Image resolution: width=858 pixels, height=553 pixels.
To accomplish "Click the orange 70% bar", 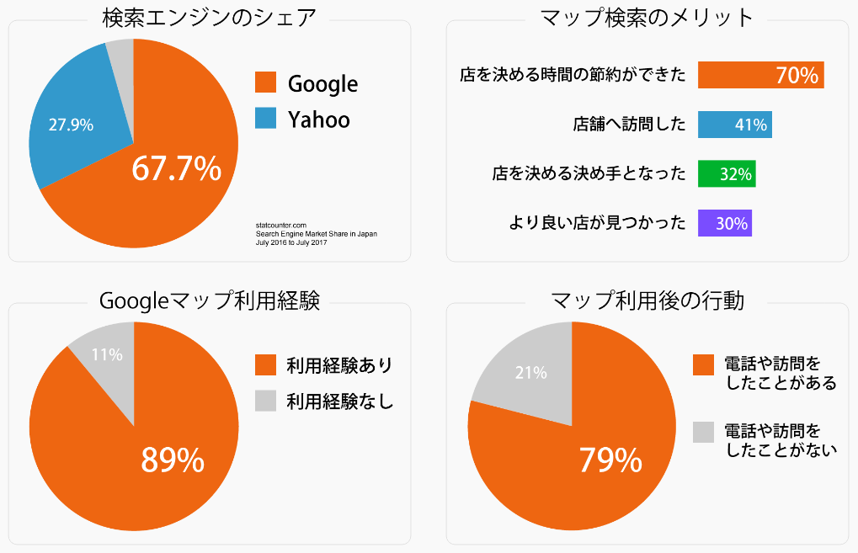I will pos(760,75).
